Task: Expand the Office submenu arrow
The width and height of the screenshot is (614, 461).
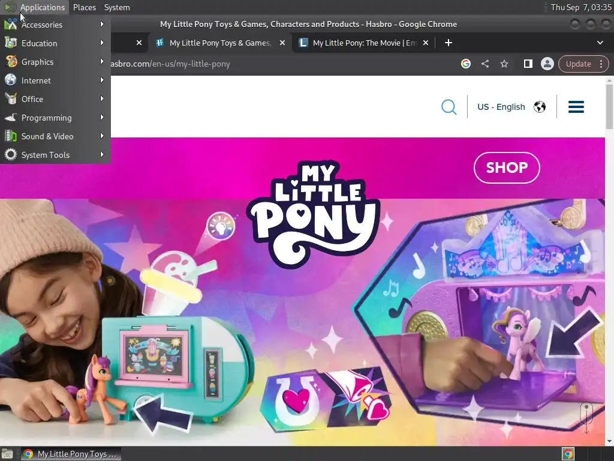Action: coord(102,98)
